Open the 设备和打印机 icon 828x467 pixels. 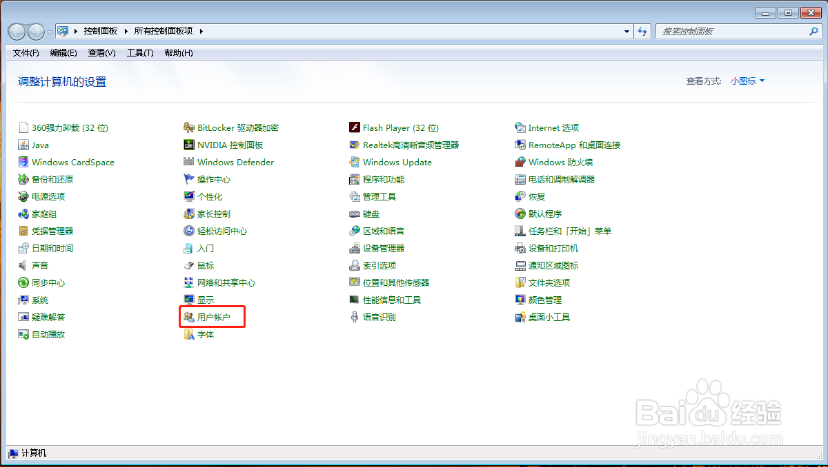520,248
